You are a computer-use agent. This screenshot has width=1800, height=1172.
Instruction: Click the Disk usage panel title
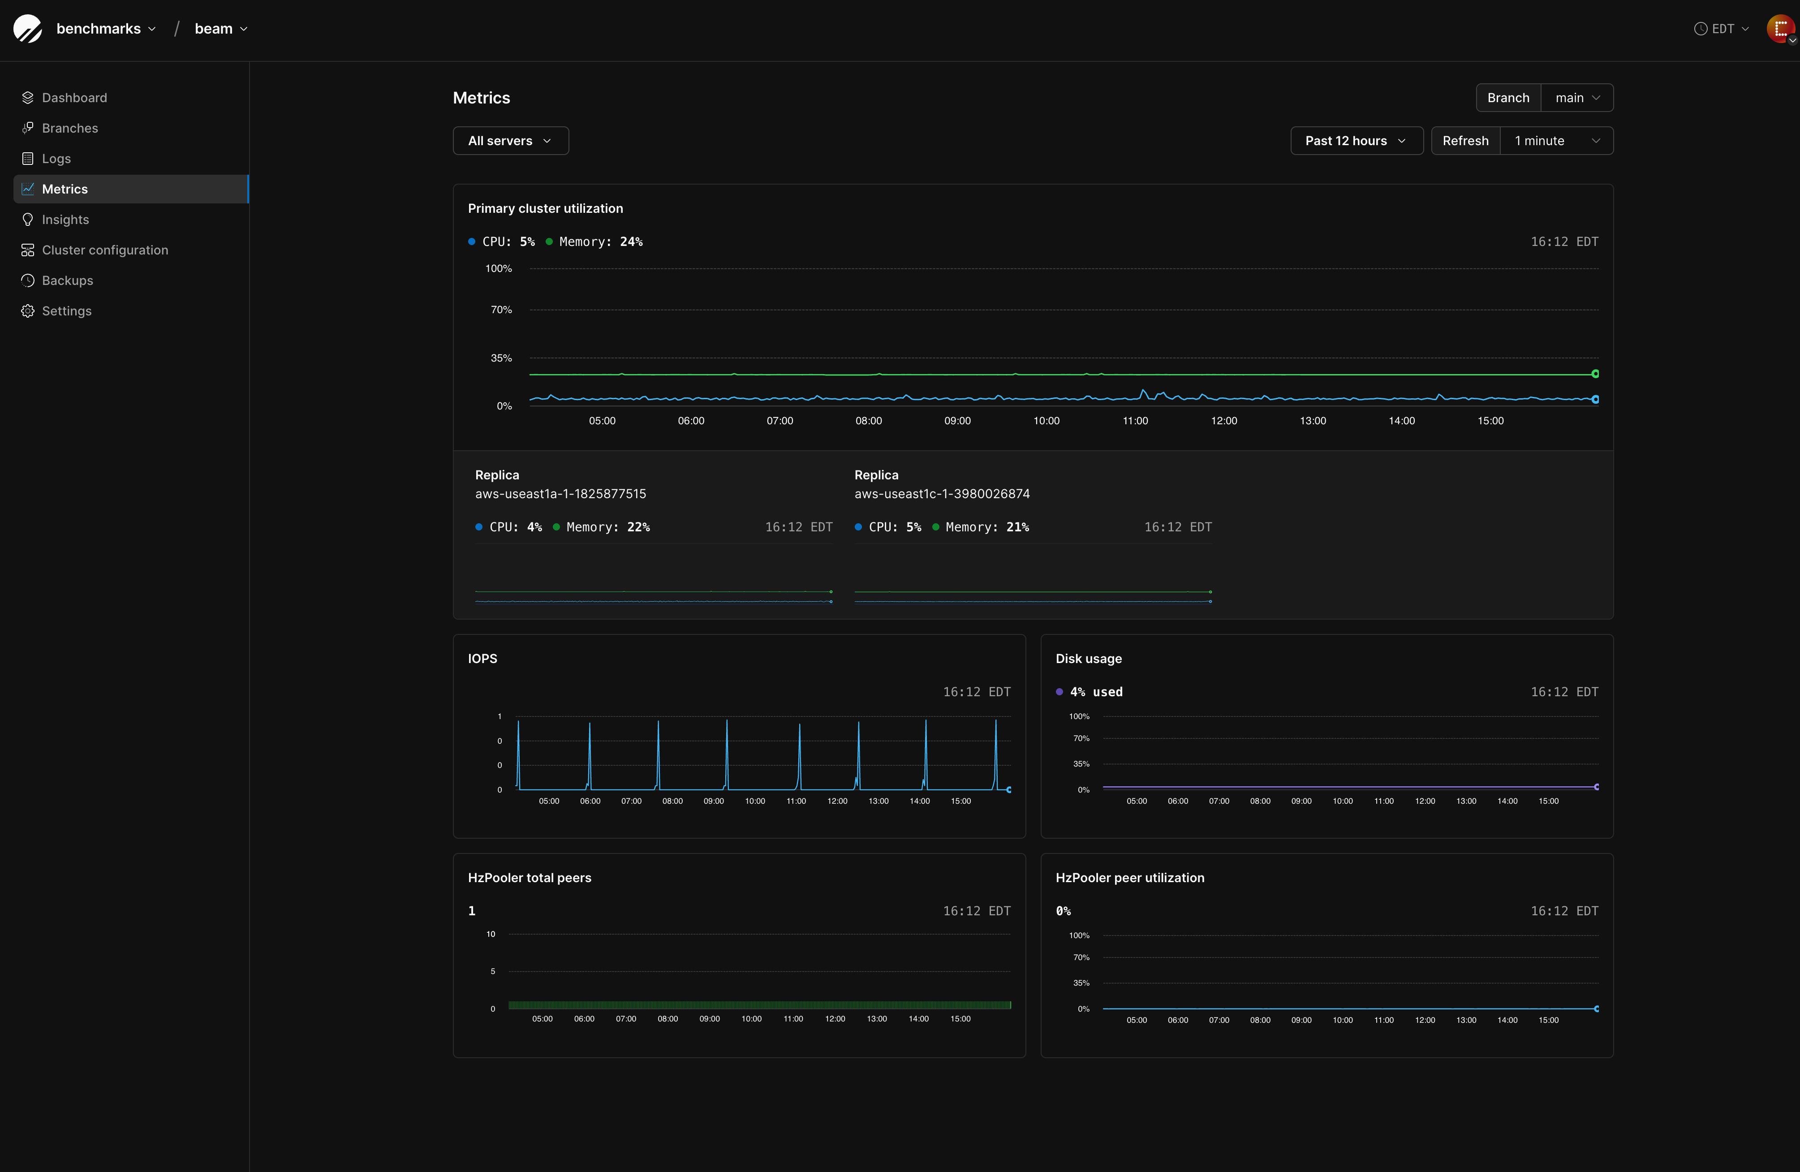tap(1088, 659)
